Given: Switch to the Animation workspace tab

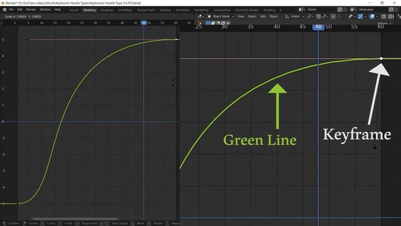Looking at the screenshot, I should [x=182, y=10].
